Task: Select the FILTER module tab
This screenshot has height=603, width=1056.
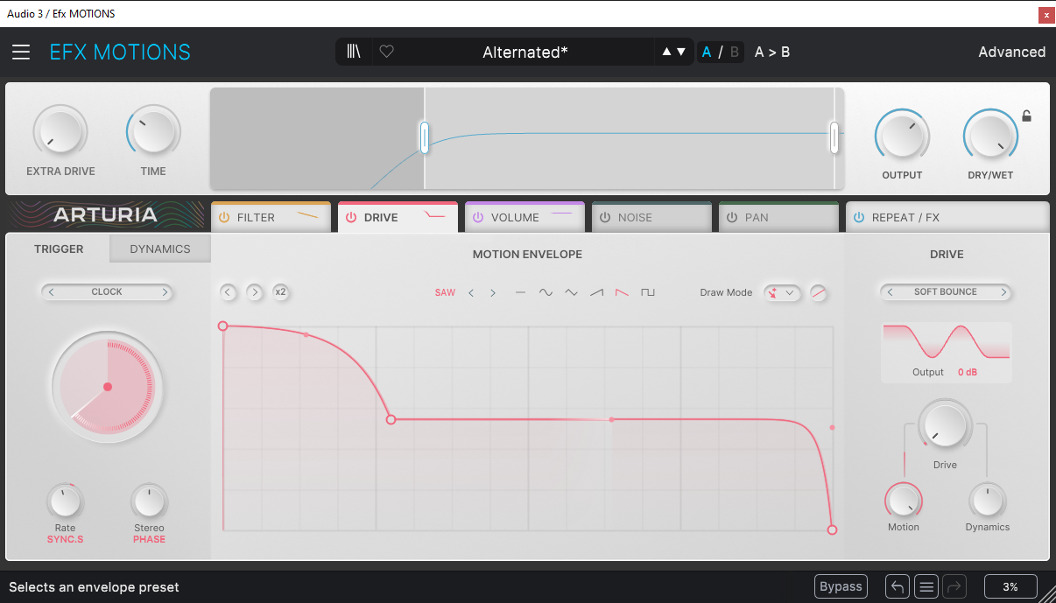Action: pyautogui.click(x=271, y=217)
